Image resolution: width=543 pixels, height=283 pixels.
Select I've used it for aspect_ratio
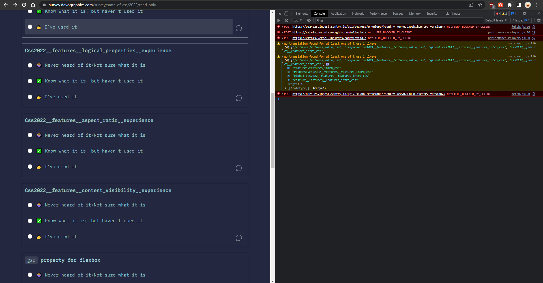coord(30,167)
